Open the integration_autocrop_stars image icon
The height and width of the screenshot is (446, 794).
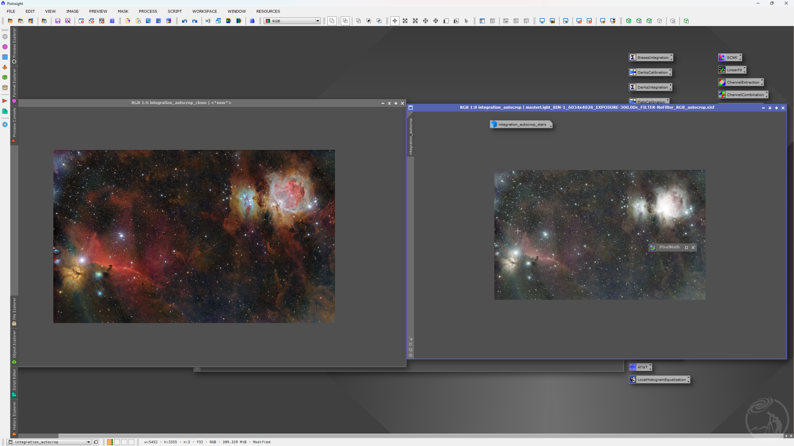click(521, 125)
